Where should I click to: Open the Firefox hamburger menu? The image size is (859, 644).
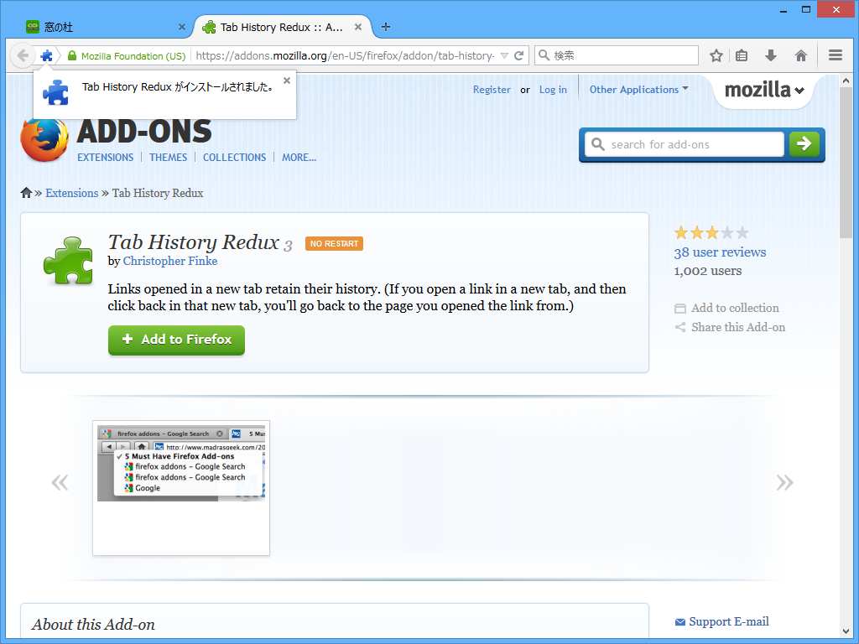tap(836, 55)
